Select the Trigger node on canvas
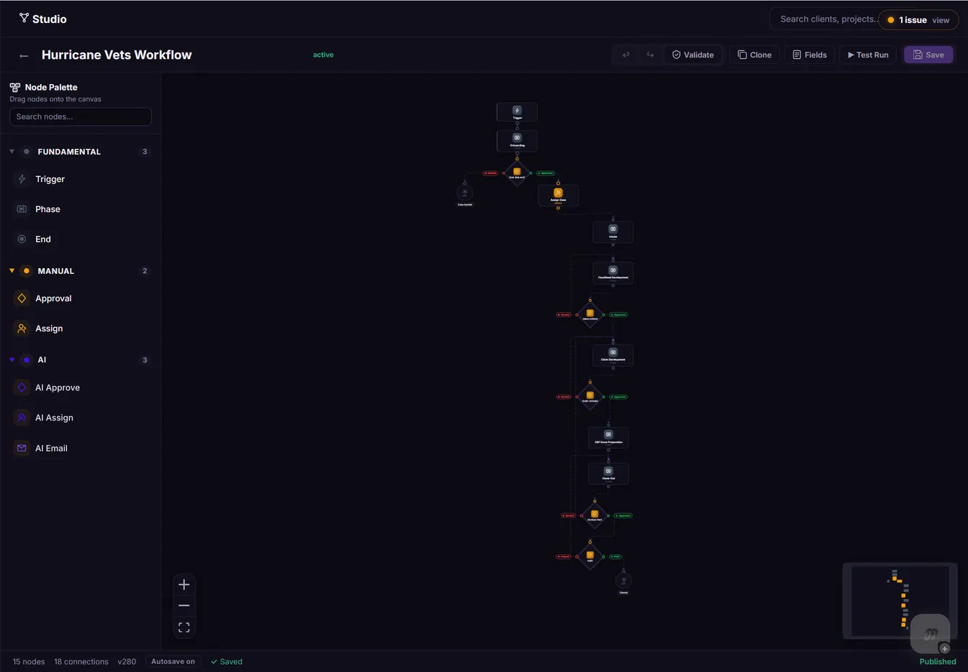 click(x=517, y=112)
